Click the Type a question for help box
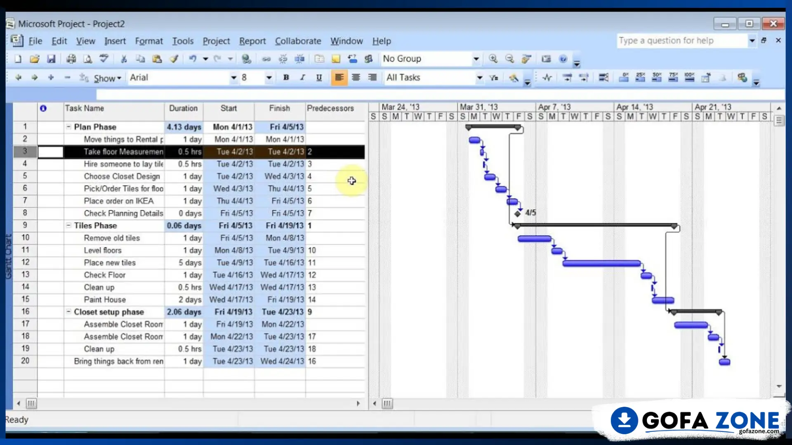 [682, 40]
